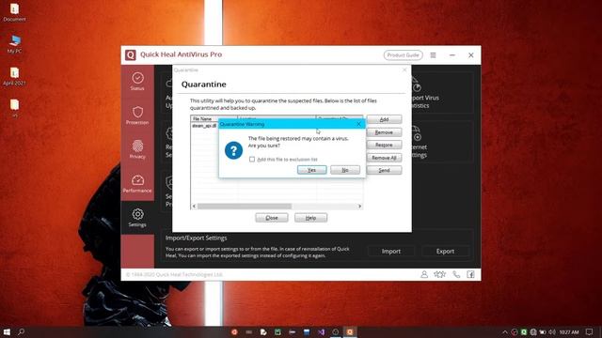Open Help in the Quarantine window

coord(310,218)
